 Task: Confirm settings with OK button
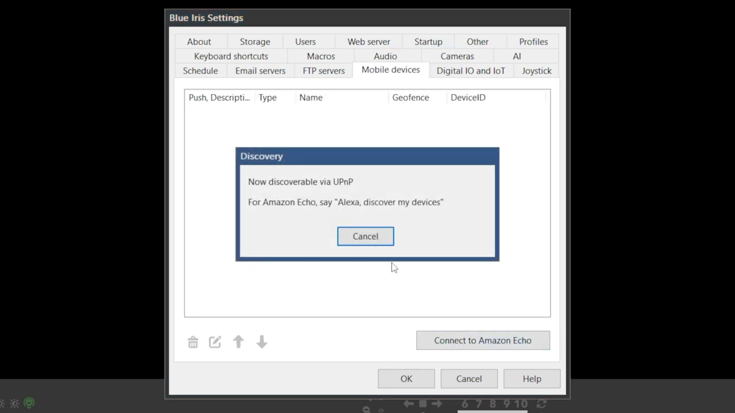[x=407, y=379]
